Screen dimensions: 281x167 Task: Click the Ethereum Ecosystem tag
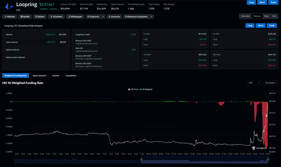coord(136,17)
